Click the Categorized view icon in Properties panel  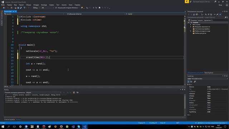[x=189, y=82]
